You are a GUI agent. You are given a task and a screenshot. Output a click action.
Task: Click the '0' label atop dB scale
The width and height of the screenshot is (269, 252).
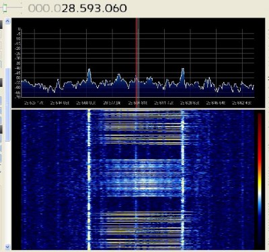point(20,29)
